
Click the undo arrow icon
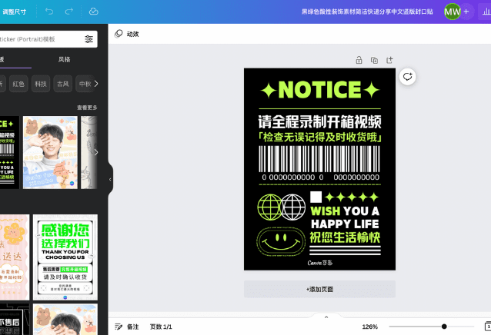49,12
